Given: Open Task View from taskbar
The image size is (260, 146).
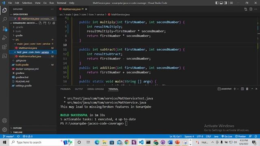Looking at the screenshot, I should click(88, 142).
